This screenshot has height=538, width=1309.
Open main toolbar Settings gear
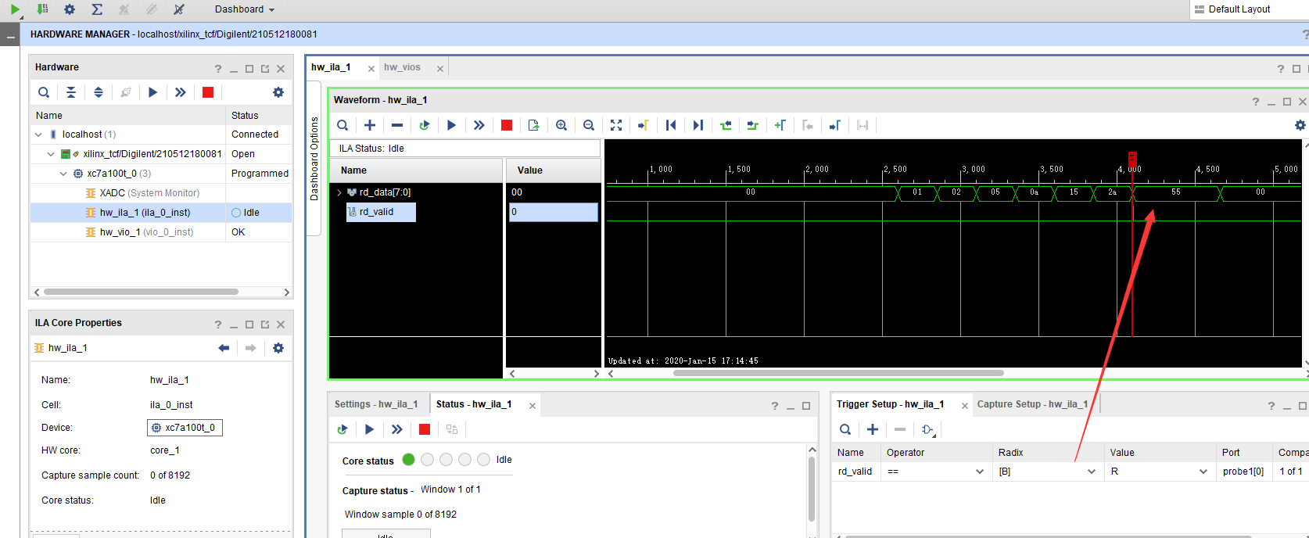pos(70,9)
